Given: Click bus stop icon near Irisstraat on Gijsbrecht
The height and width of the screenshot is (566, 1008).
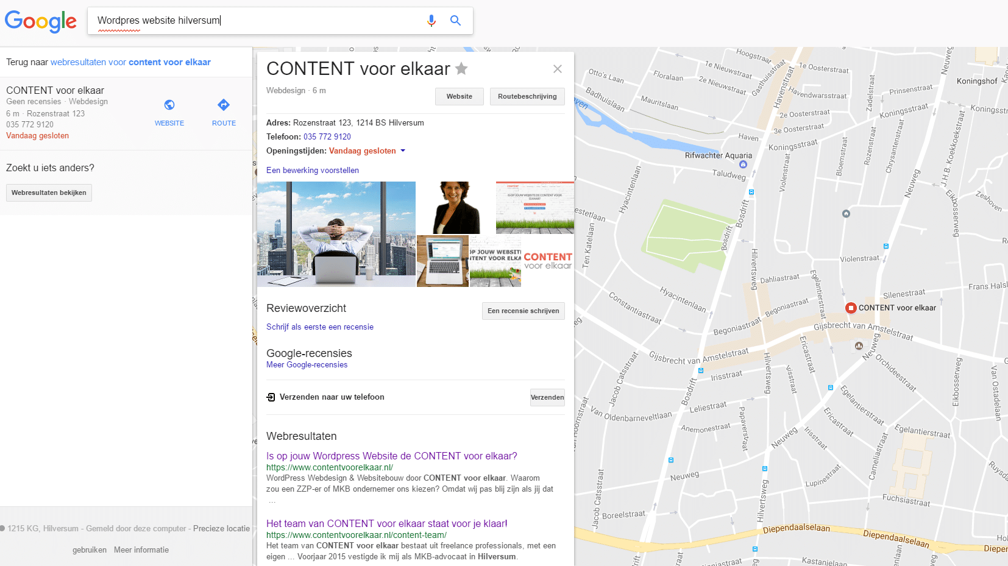Looking at the screenshot, I should 701,370.
